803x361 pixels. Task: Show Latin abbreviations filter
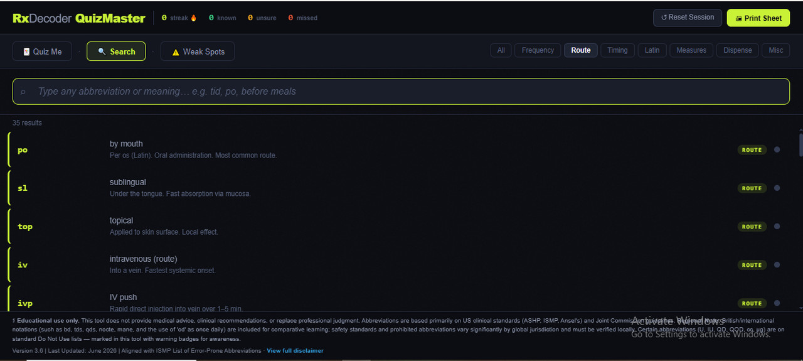coord(652,50)
